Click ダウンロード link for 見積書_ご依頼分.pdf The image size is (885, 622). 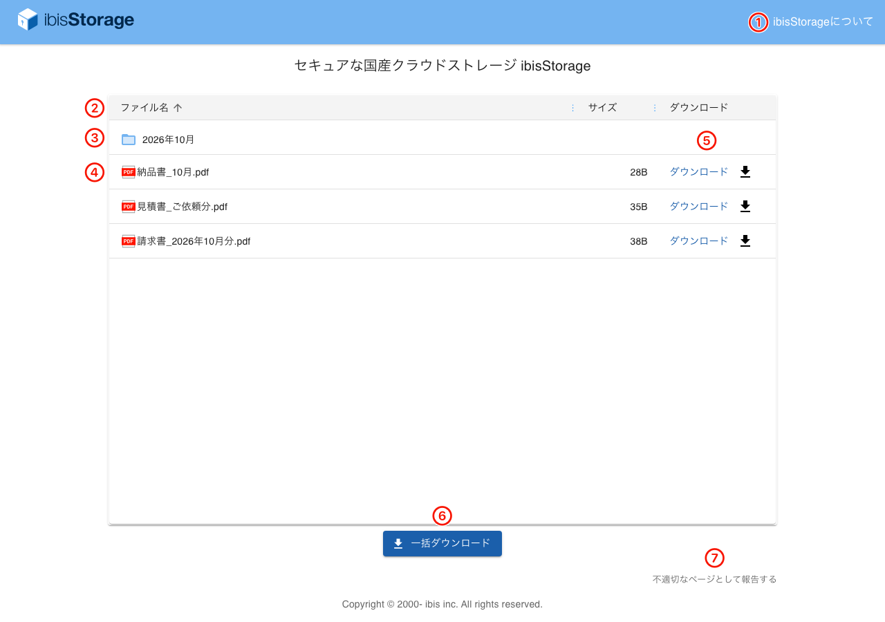(x=699, y=207)
